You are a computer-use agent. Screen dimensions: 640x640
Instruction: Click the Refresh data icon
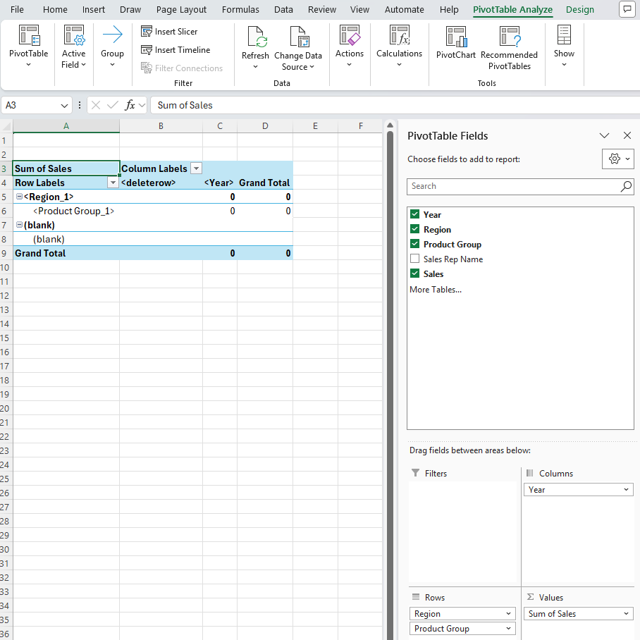[255, 37]
